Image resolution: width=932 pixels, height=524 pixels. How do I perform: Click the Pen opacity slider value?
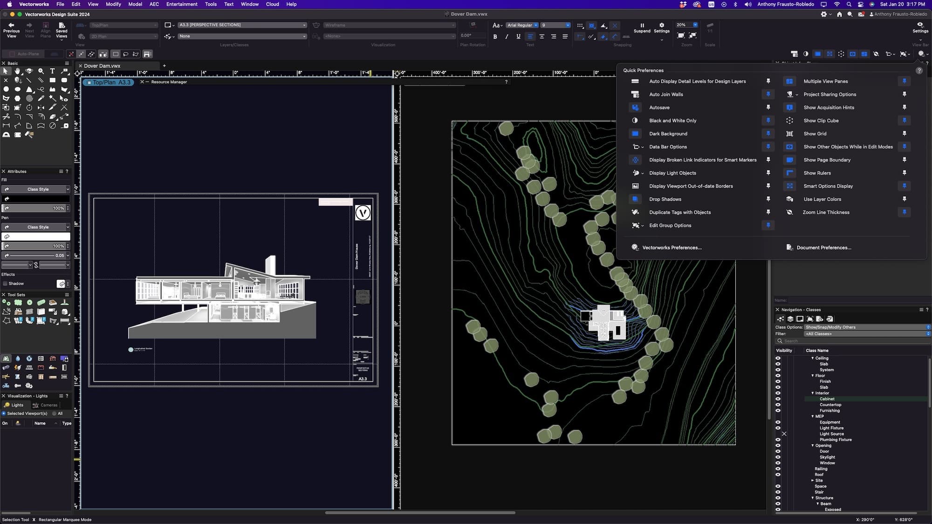click(x=59, y=245)
